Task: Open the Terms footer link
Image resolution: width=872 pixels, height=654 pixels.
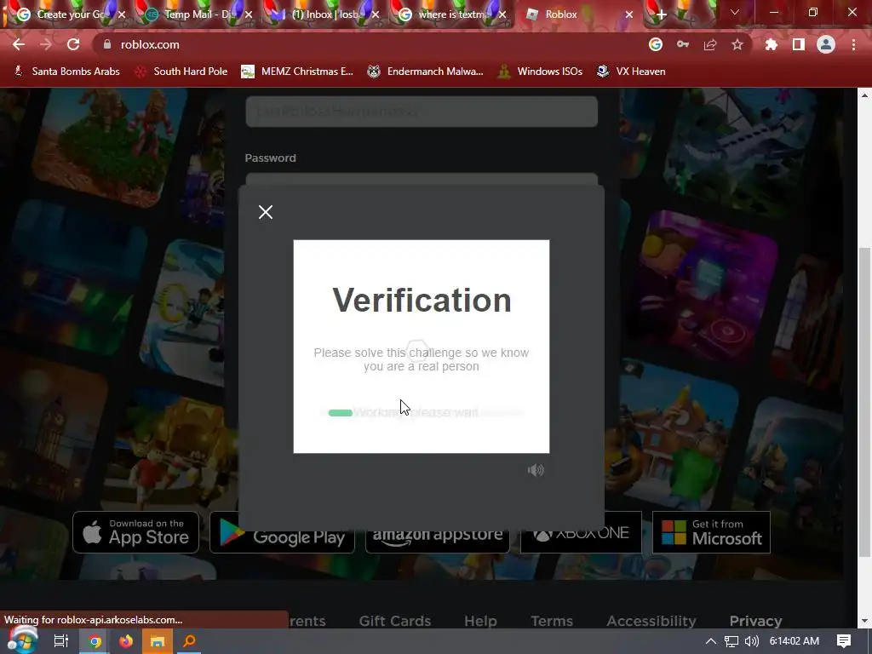Action: point(552,621)
